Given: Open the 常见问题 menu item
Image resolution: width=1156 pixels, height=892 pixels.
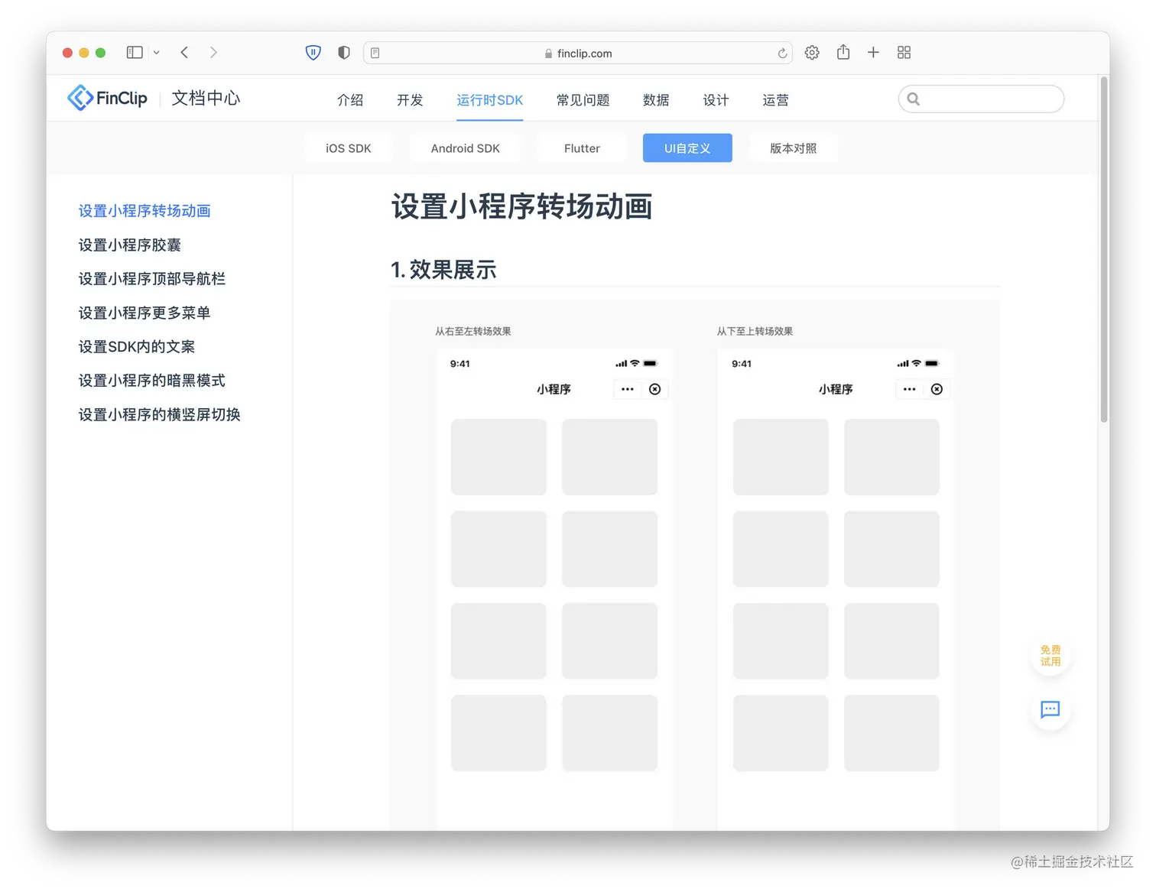Looking at the screenshot, I should pos(583,100).
